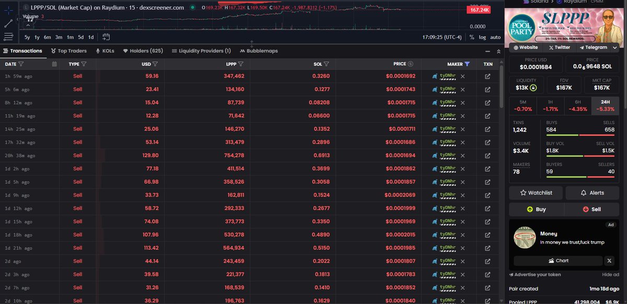The image size is (627, 304).
Task: Set chart range to 1m
Action: 70,37
